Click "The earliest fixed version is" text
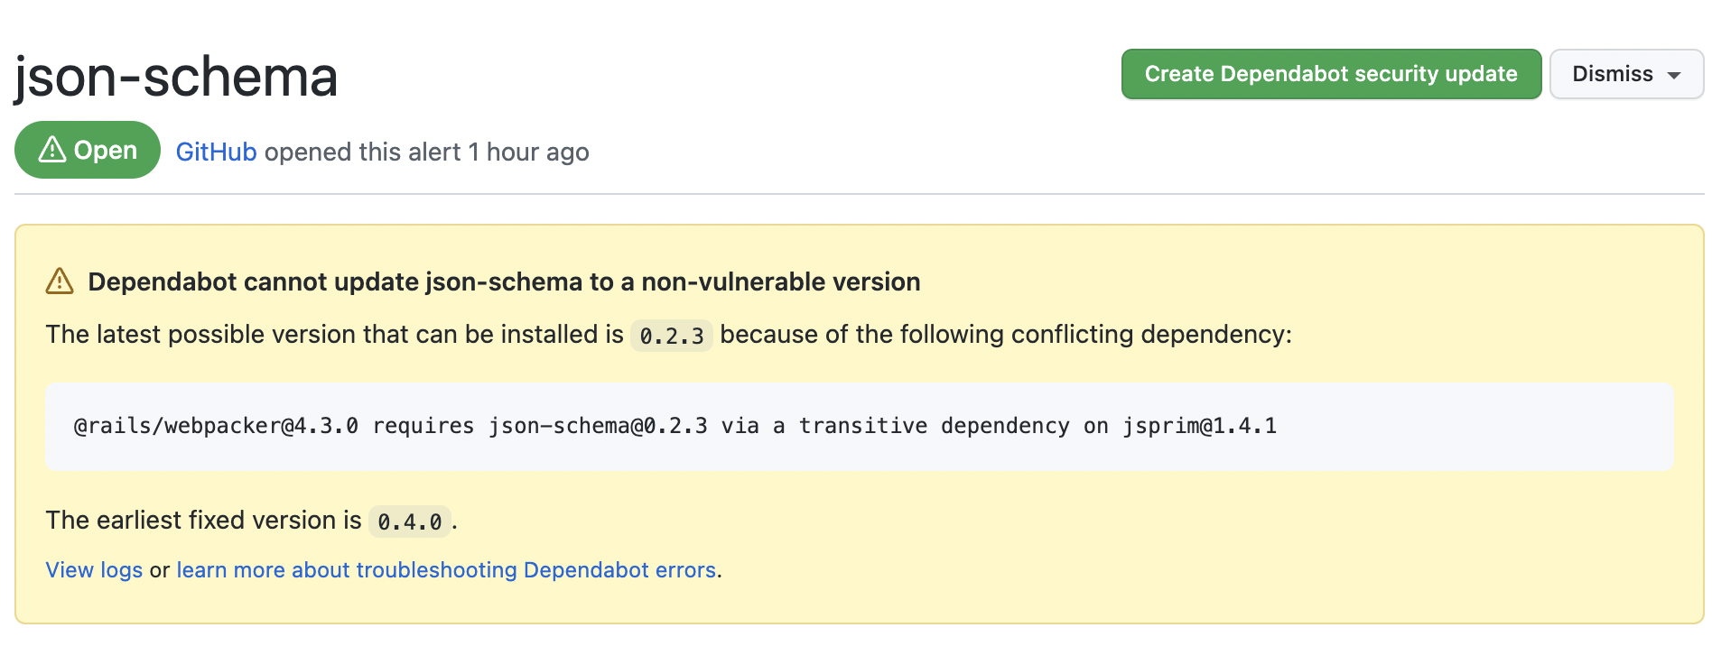The width and height of the screenshot is (1712, 646). click(203, 521)
